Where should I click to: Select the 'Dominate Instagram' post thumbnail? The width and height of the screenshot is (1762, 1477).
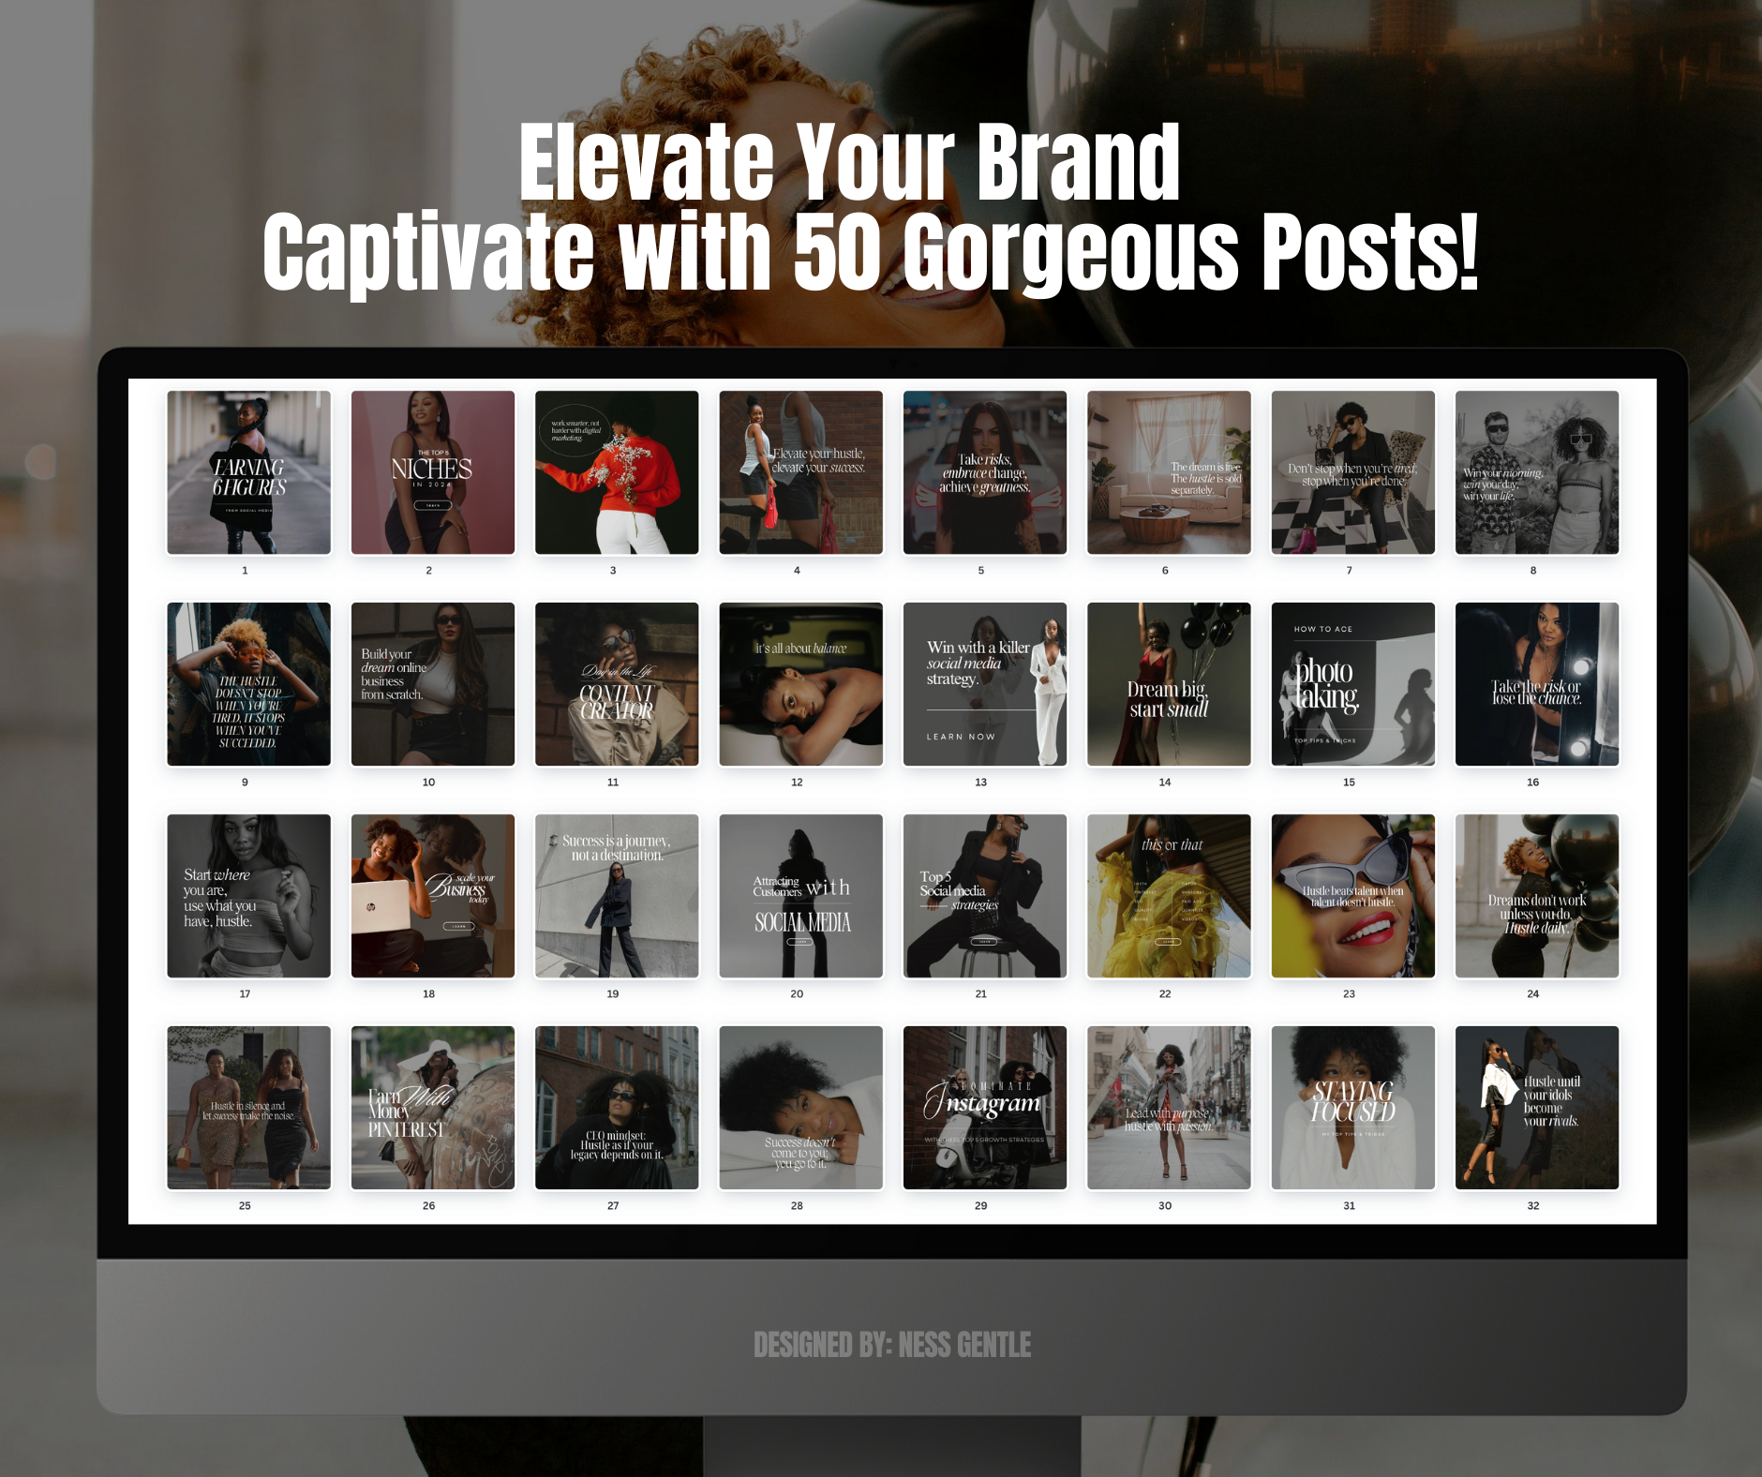(985, 1108)
